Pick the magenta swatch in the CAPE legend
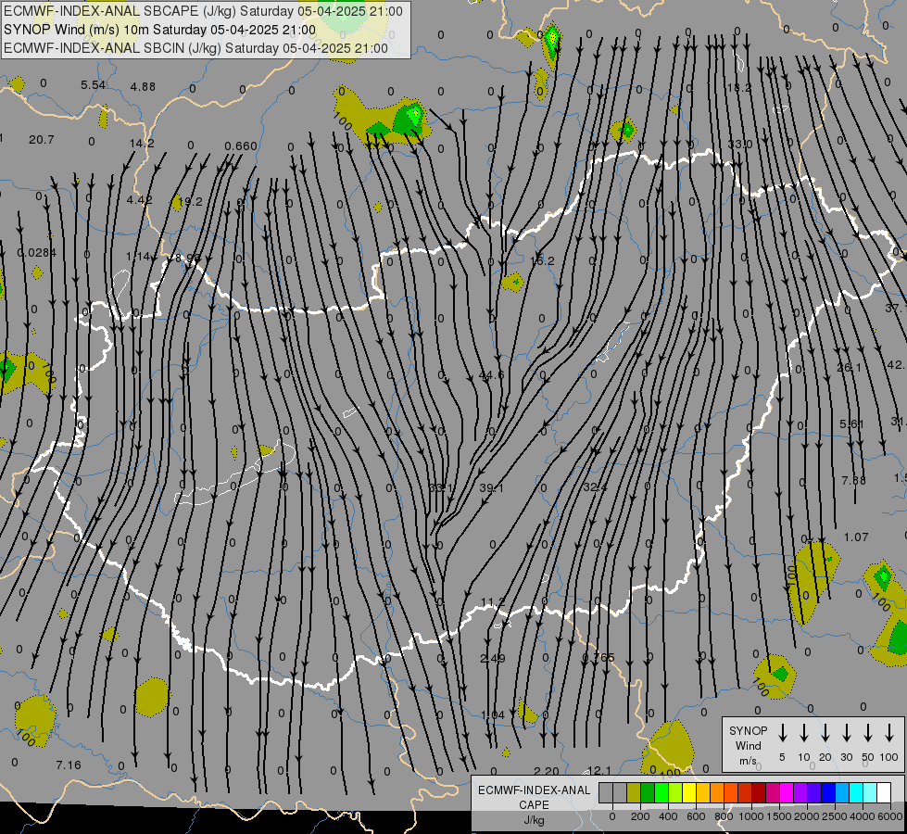 pyautogui.click(x=787, y=793)
